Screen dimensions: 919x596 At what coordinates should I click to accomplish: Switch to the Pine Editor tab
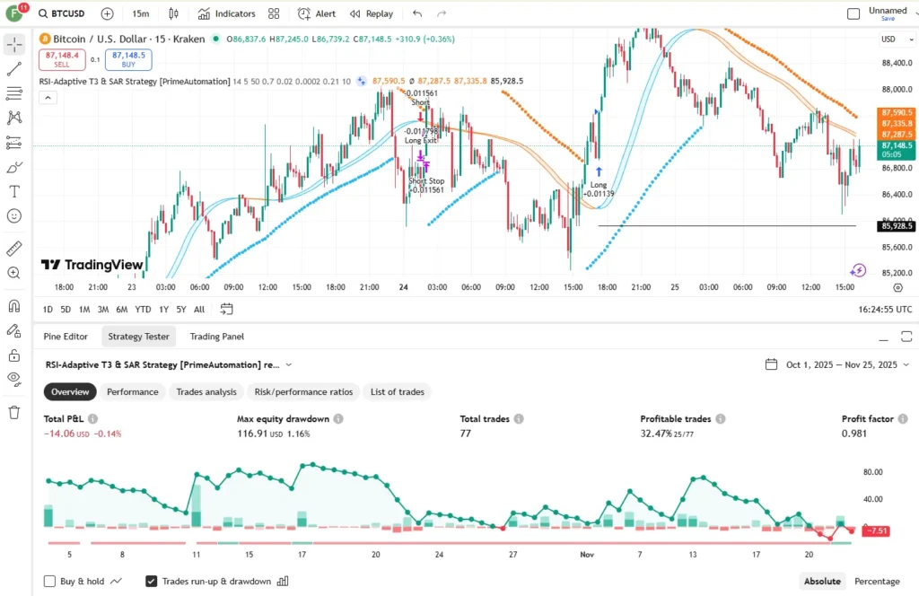click(x=66, y=337)
